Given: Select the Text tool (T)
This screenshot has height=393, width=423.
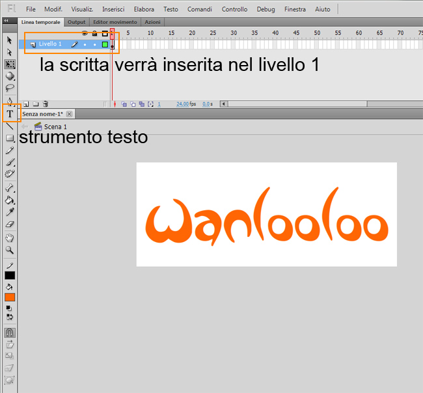Looking at the screenshot, I should (x=10, y=114).
